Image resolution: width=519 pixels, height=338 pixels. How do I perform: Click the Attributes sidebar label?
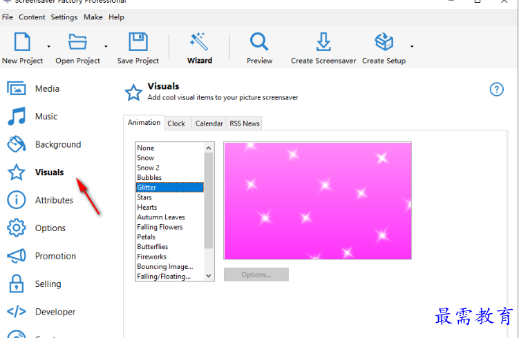pyautogui.click(x=54, y=200)
